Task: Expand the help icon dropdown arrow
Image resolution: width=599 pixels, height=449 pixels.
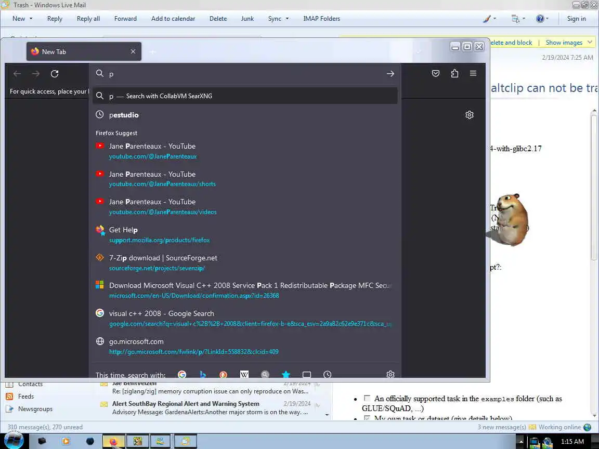Action: click(x=547, y=18)
